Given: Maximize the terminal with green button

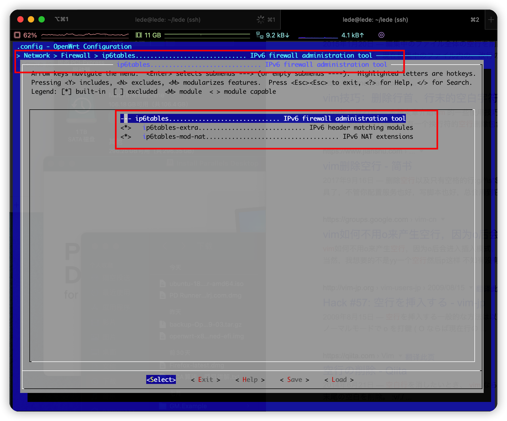Looking at the screenshot, I should coord(42,19).
